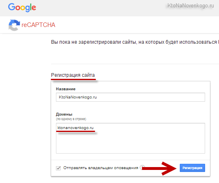Click the 'Отправлять владельцам оповещения' label
Image resolution: width=219 pixels, height=183 pixels.
coord(101,167)
